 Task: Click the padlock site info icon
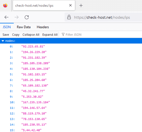(x=69, y=17)
